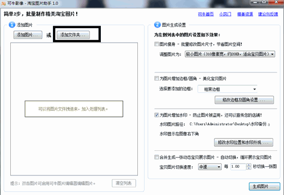The image size is (284, 195).
Task: Open 修改边框及圆角设置 dialog
Action: [x=244, y=100]
